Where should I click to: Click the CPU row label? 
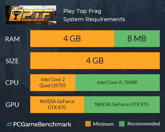pos(12,83)
